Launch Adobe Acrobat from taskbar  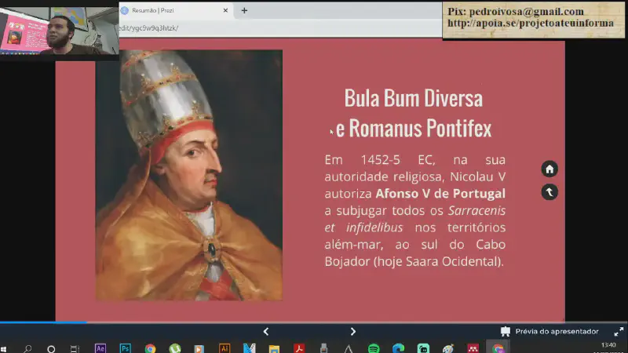(x=299, y=348)
